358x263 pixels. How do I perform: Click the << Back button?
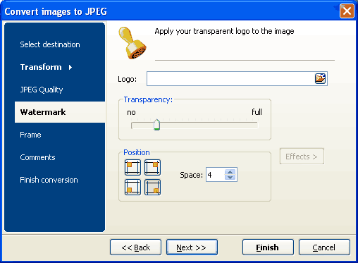[x=136, y=247]
